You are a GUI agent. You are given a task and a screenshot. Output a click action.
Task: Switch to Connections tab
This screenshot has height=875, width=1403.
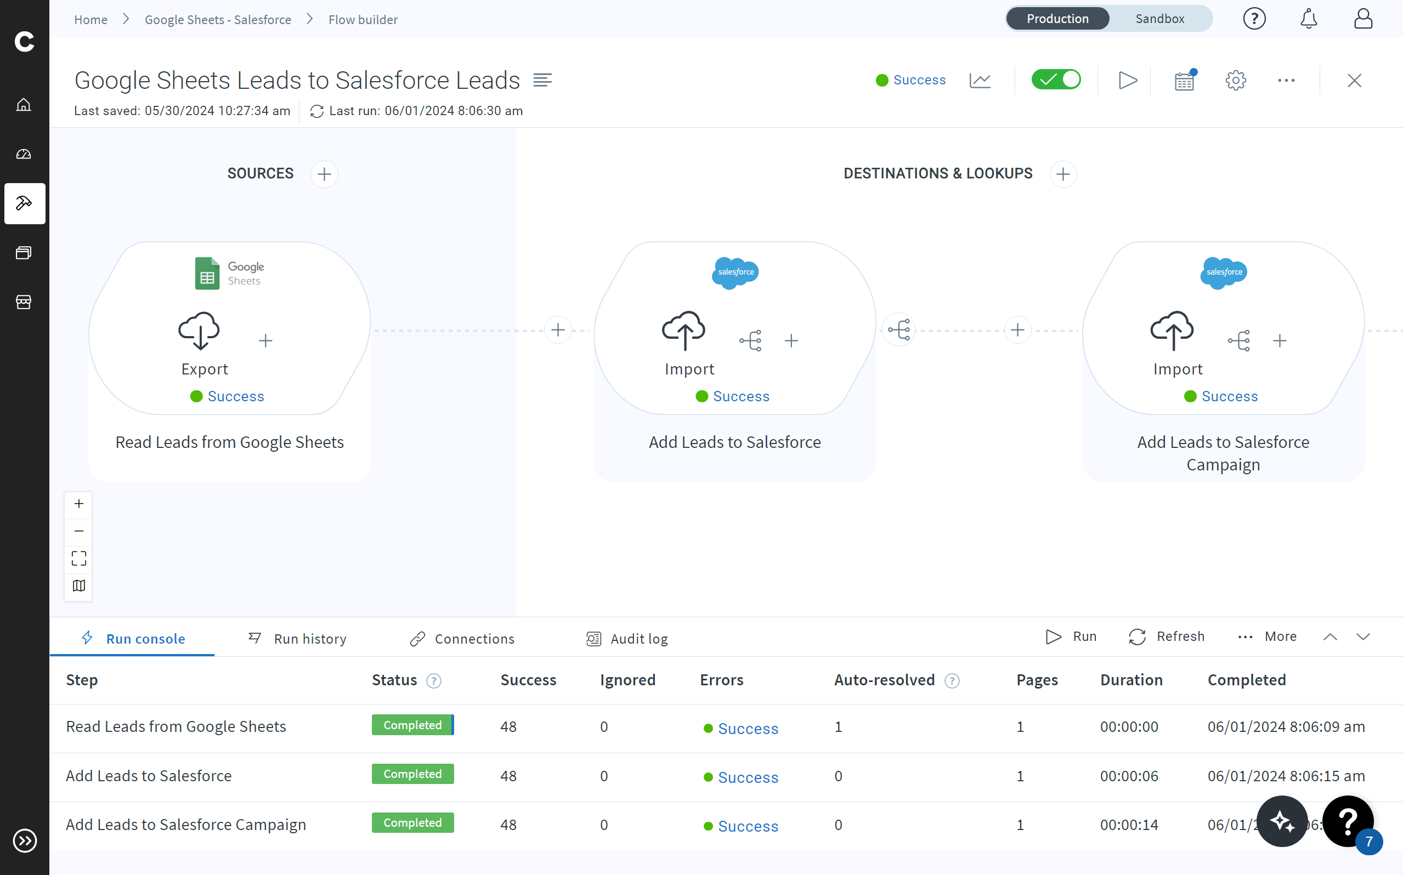[x=462, y=638]
